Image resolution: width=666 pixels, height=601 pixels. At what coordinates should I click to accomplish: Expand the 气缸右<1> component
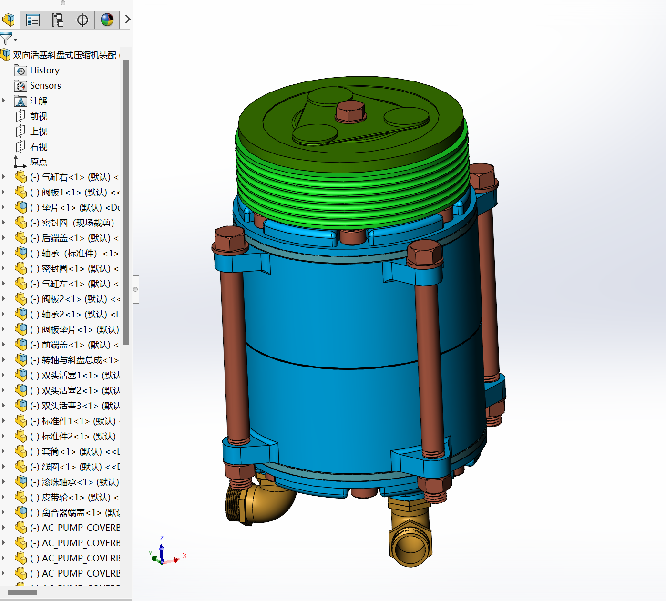point(4,177)
